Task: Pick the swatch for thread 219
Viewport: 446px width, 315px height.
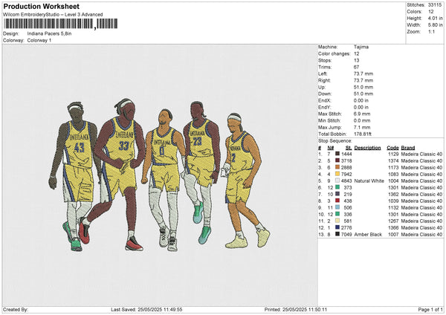Action: 337,194
